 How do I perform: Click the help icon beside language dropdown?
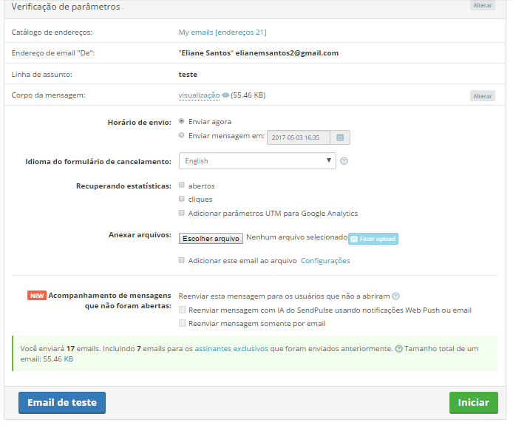[344, 161]
